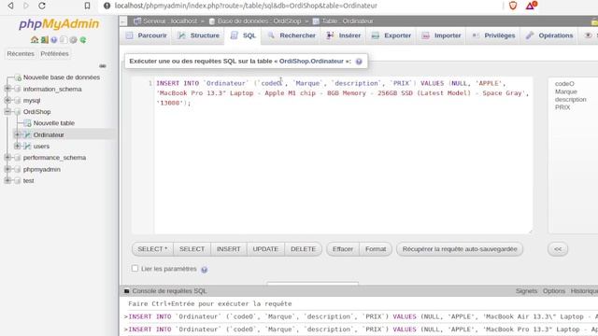The image size is (598, 336).
Task: Click the browser back arrow
Action: [10, 6]
